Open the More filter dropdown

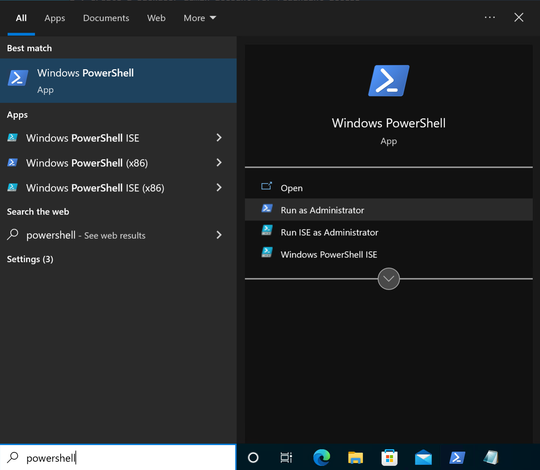pos(199,18)
